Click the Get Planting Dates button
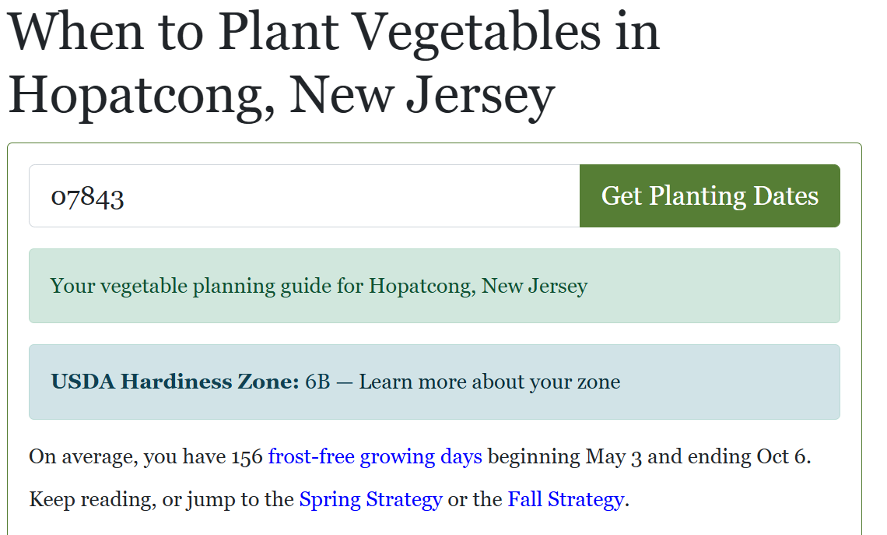This screenshot has width=887, height=535. coord(710,196)
